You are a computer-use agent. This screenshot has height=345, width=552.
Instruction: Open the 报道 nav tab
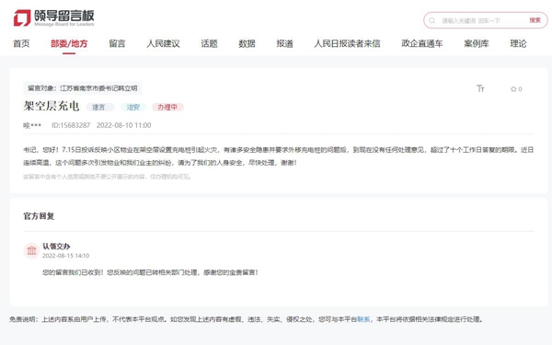(x=285, y=43)
